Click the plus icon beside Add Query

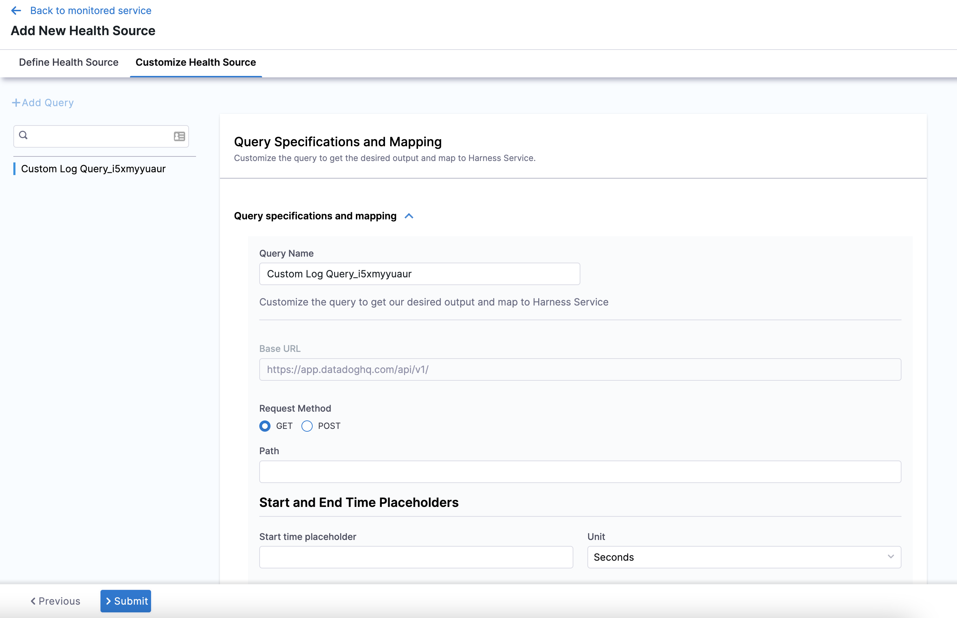pos(16,103)
